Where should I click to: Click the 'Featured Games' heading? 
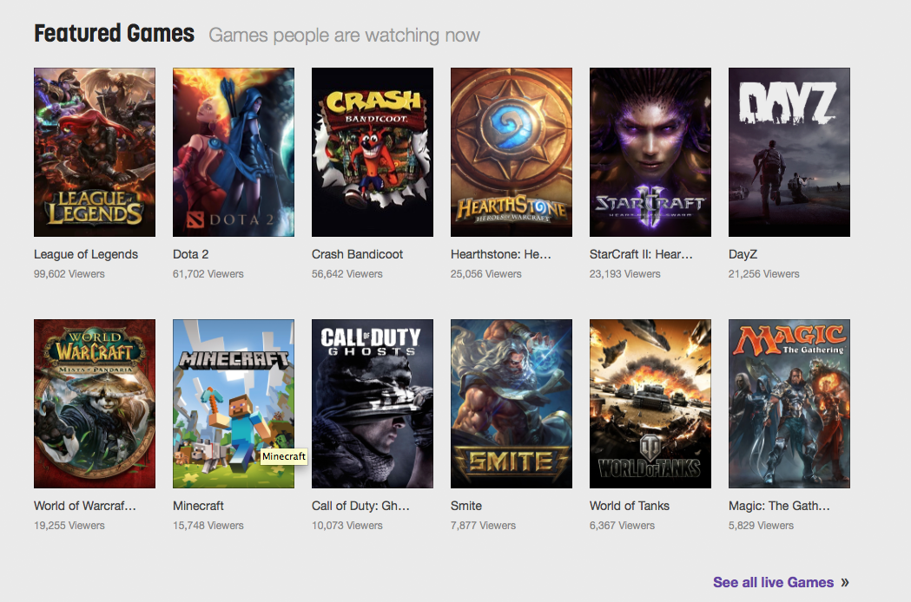point(115,34)
